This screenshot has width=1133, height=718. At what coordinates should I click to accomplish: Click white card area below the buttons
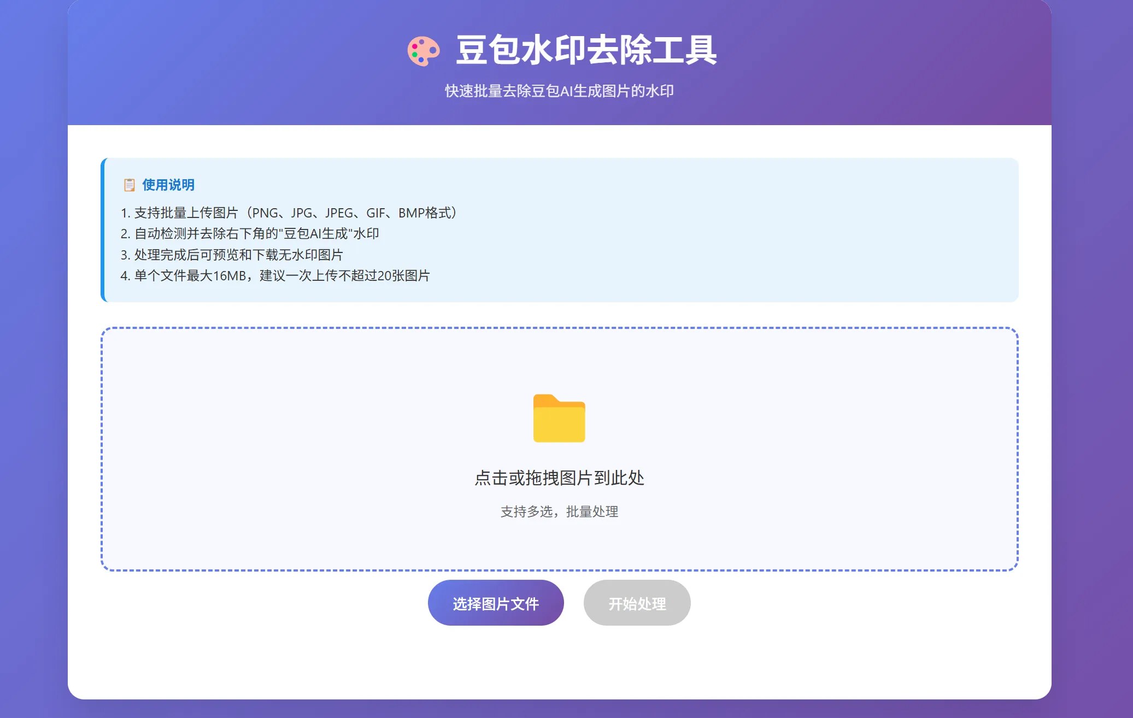pos(559,664)
